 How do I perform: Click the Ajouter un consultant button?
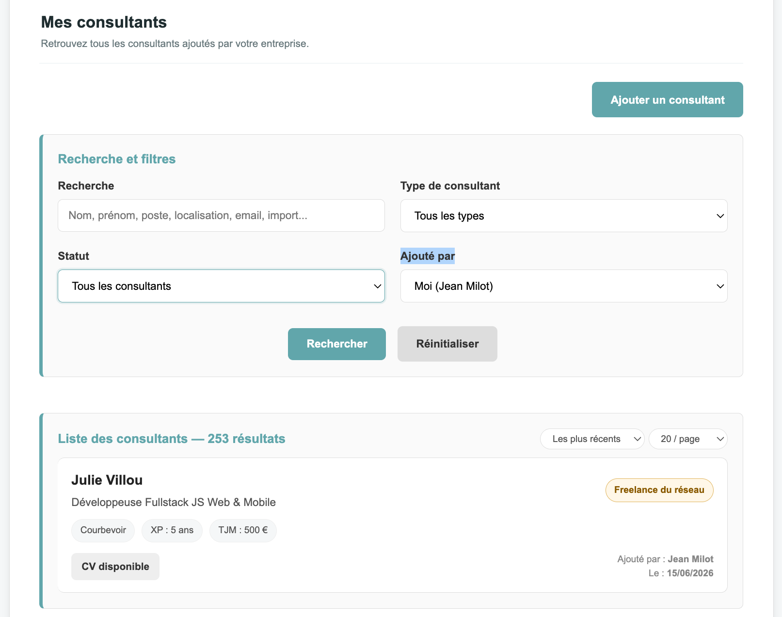pos(667,100)
